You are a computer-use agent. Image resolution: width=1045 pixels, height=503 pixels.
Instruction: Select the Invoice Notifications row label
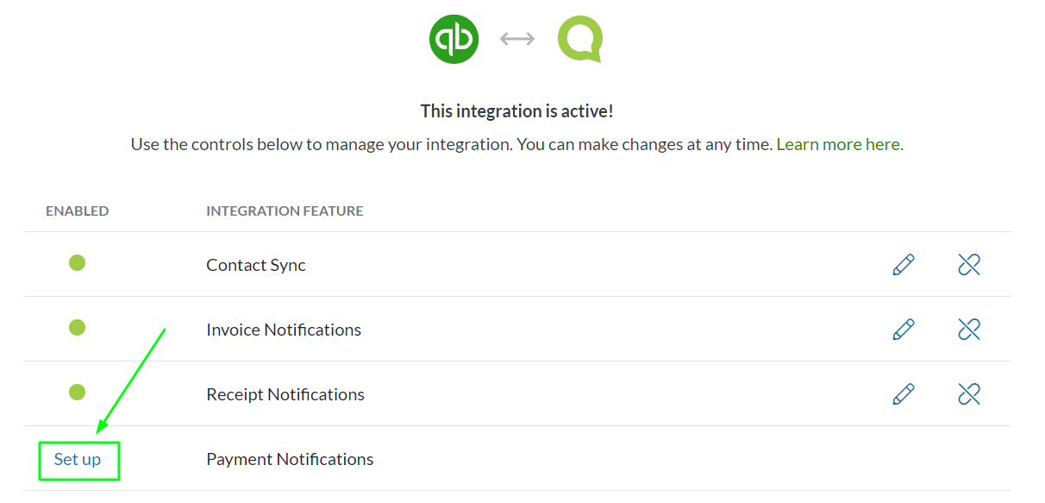pyautogui.click(x=284, y=330)
